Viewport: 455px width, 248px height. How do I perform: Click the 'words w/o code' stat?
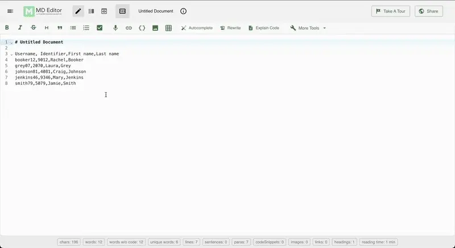[126, 242]
